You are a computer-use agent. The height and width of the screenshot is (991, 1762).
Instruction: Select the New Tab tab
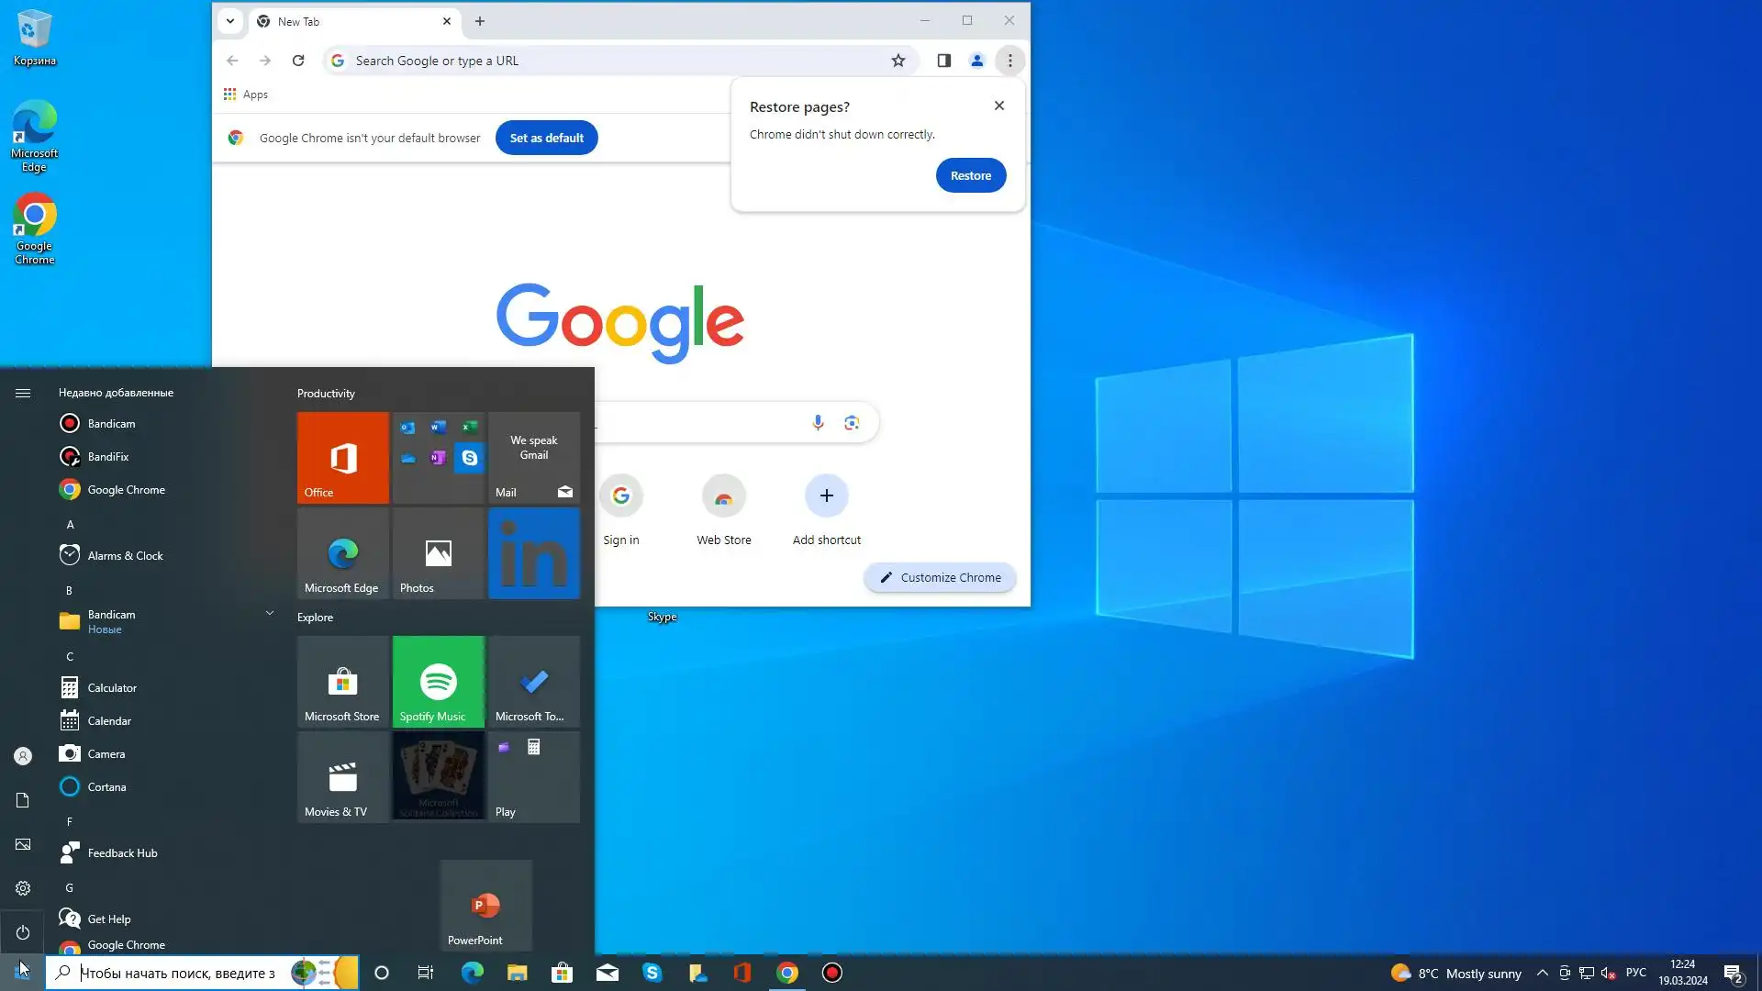coord(349,21)
